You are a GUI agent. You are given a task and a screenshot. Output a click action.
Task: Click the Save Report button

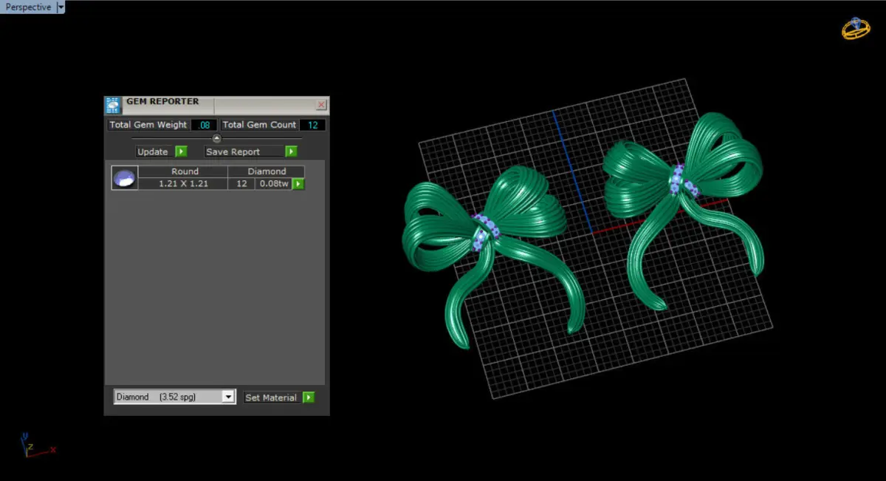244,151
